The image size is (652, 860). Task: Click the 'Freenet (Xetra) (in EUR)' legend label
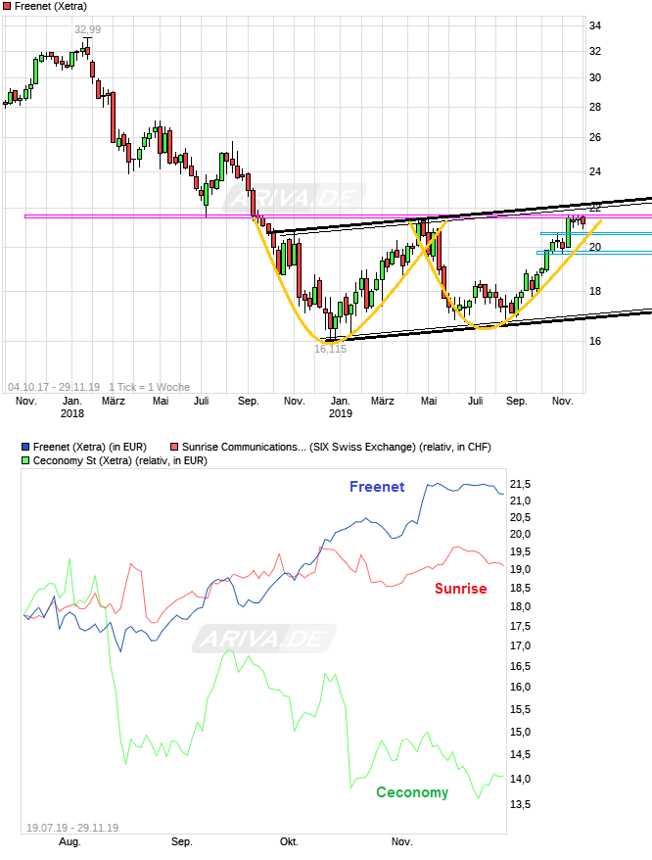coord(90,447)
